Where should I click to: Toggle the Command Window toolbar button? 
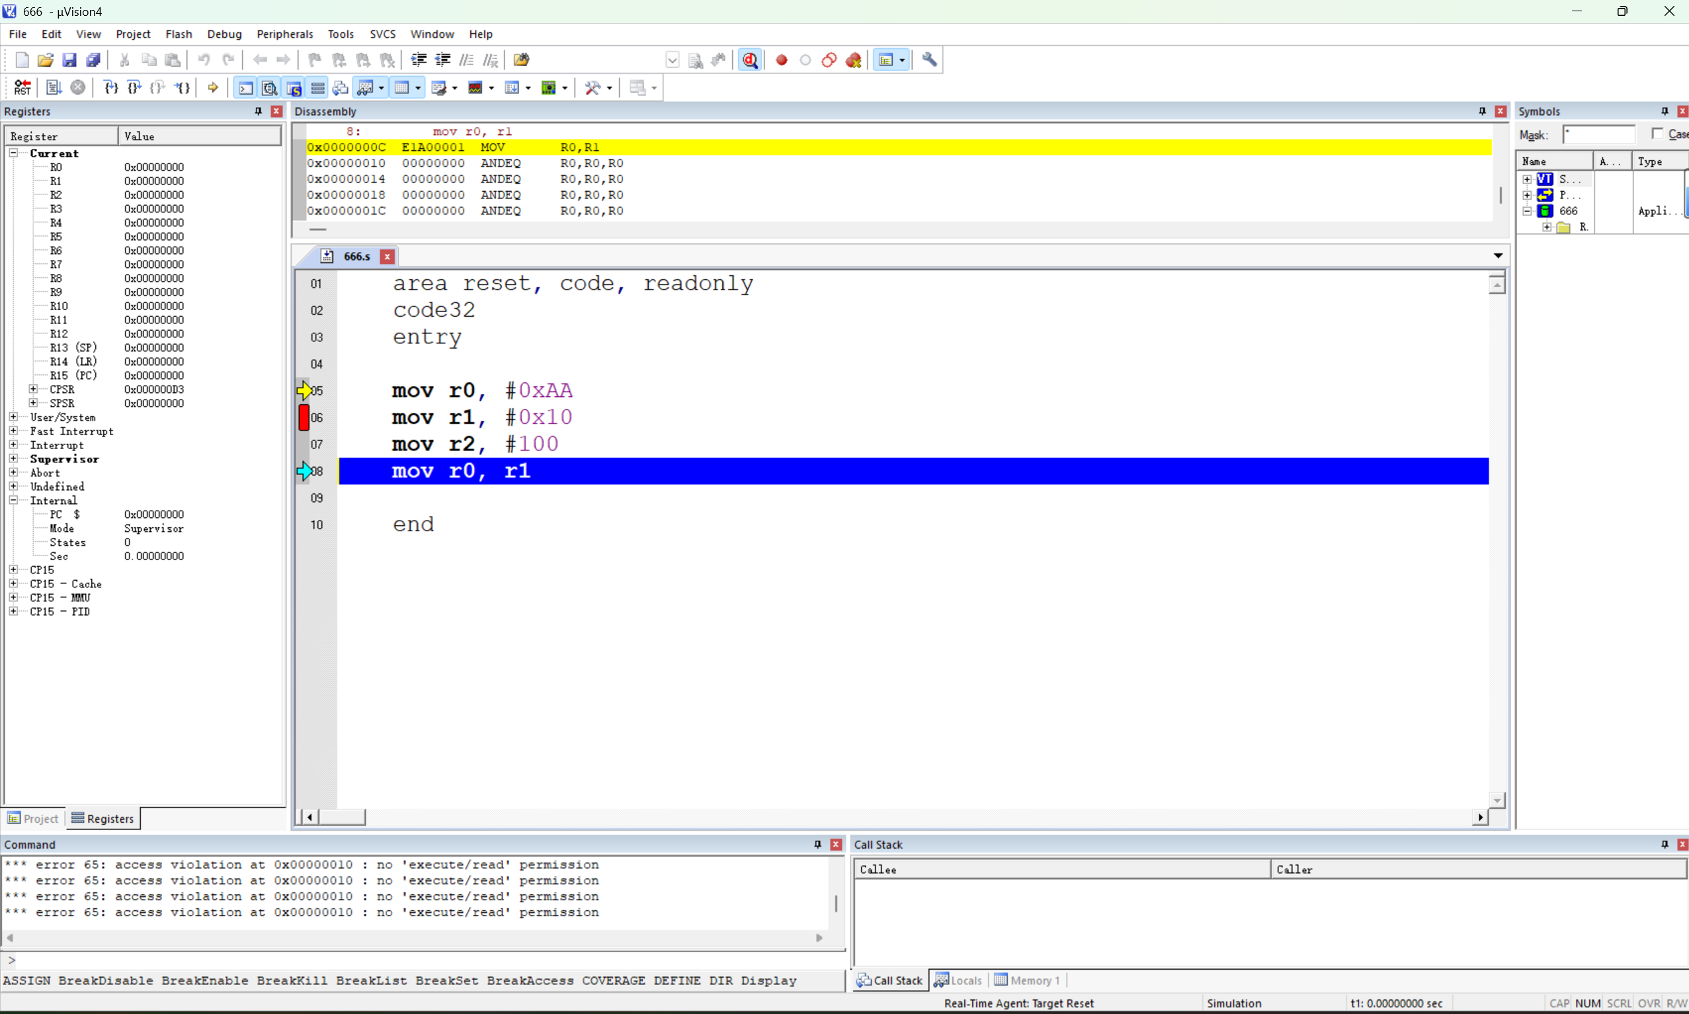245,87
